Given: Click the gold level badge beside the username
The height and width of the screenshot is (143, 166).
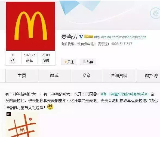Looking at the screenshot, I should click(89, 36).
